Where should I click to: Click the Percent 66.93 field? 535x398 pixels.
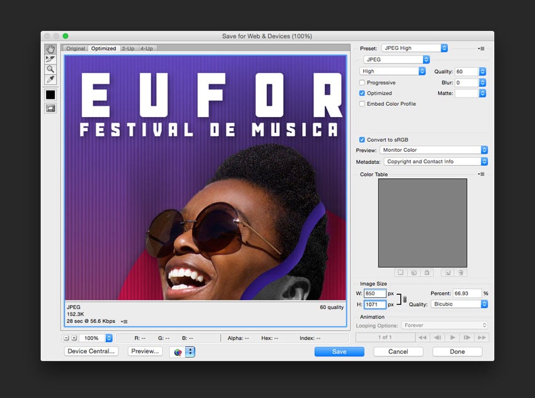coord(467,293)
